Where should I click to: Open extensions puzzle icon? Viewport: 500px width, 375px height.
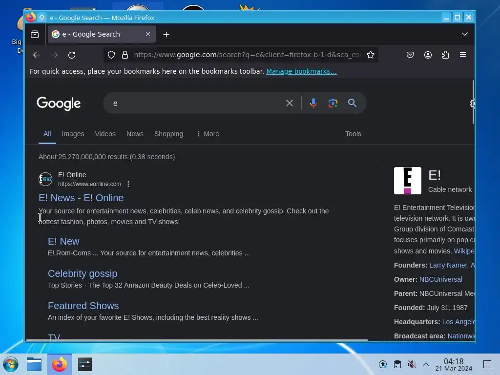[x=445, y=55]
